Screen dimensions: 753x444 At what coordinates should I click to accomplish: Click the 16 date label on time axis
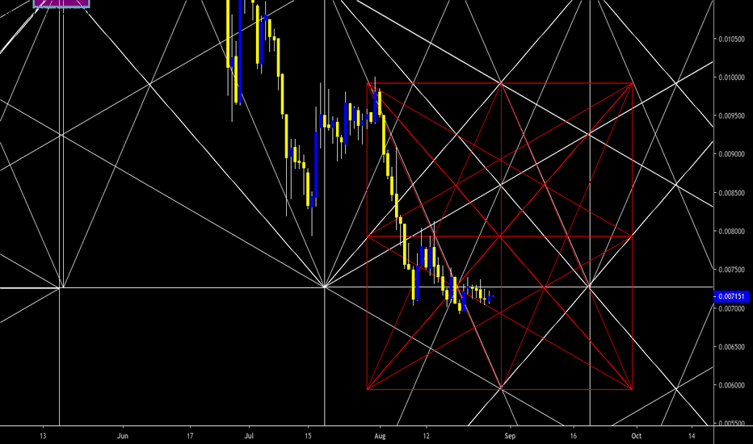pyautogui.click(x=574, y=436)
